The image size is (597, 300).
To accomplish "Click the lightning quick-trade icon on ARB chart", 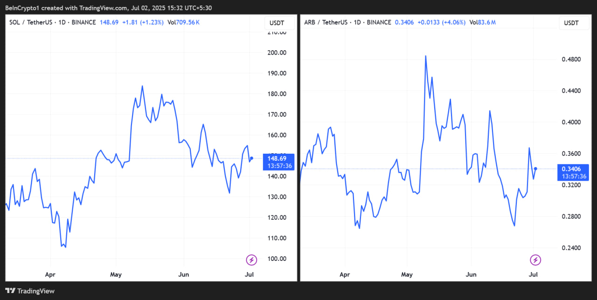I will (x=535, y=260).
